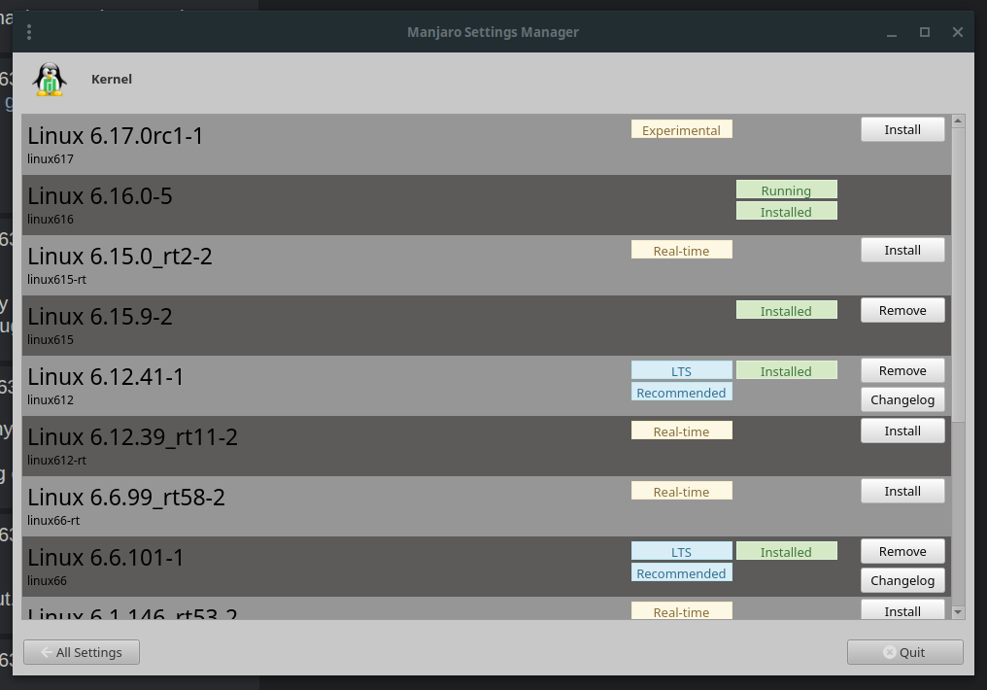987x690 pixels.
Task: Click the Running tag on Linux 6.16.0-5
Action: [x=787, y=190]
